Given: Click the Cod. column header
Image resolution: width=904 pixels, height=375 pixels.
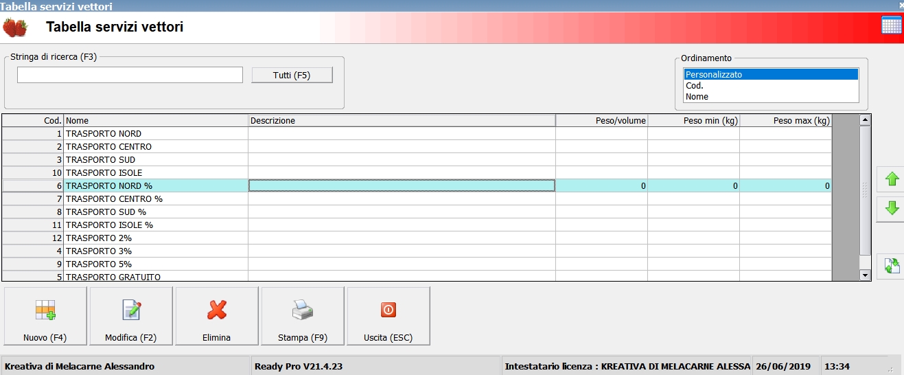Looking at the screenshot, I should [33, 120].
